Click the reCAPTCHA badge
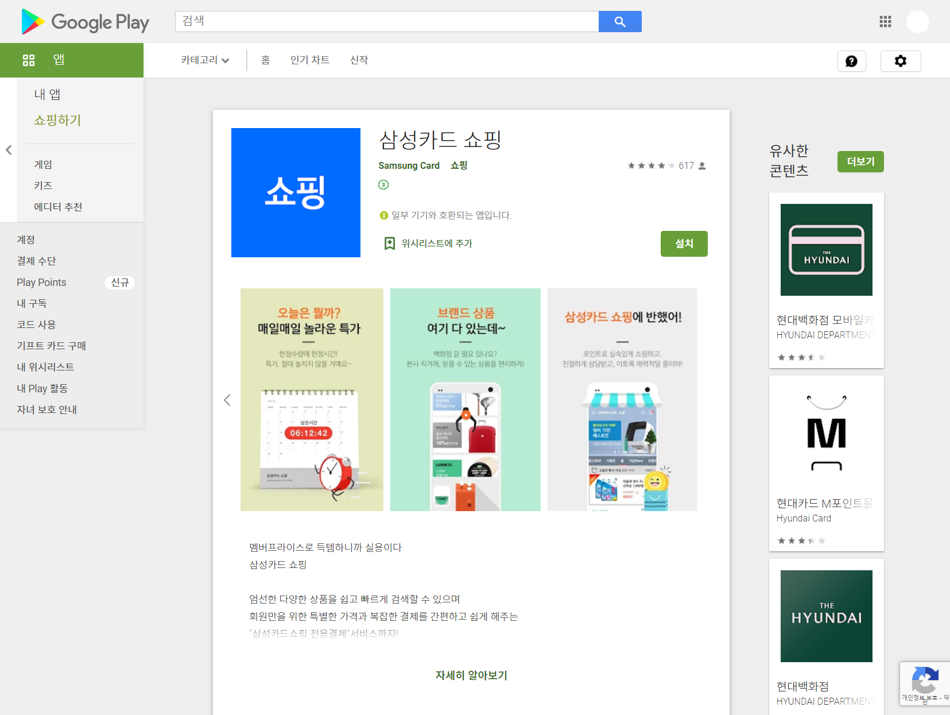The image size is (950, 715). coord(925,683)
